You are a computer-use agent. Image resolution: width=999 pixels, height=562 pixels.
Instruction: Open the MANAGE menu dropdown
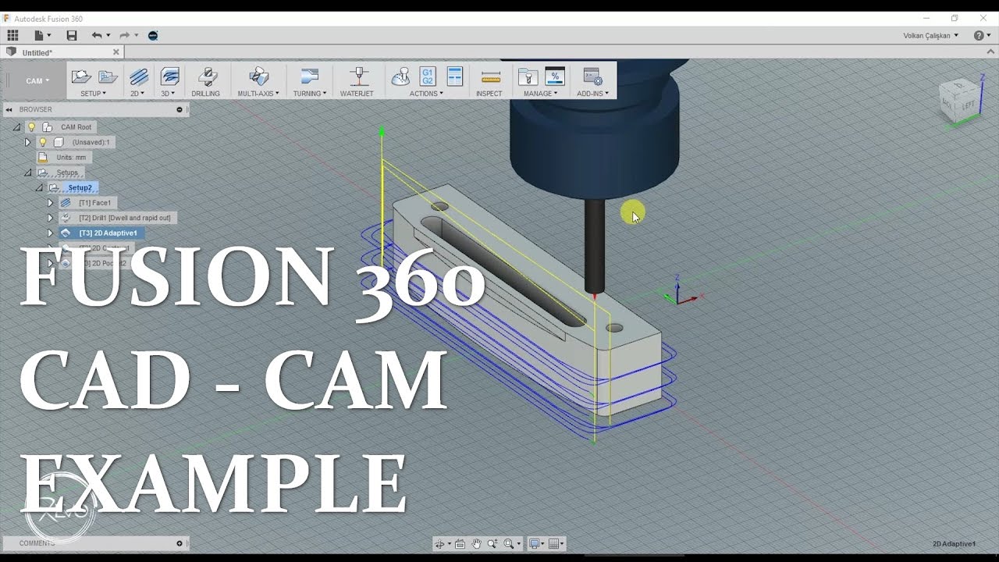pos(541,94)
